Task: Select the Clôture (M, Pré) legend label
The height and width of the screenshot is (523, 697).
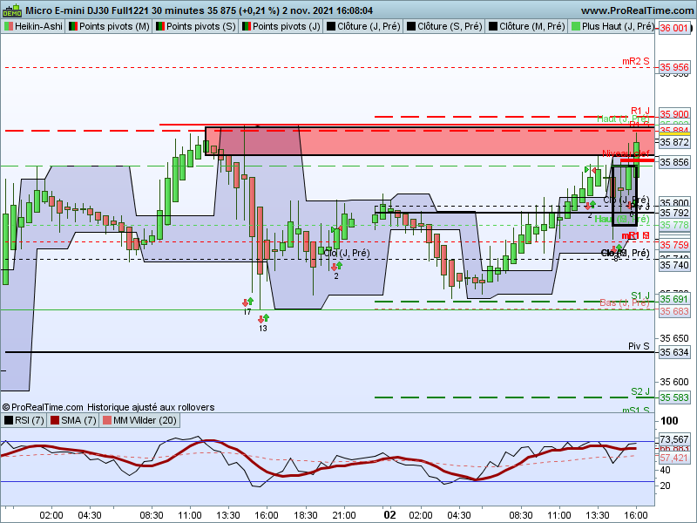Action: click(527, 26)
